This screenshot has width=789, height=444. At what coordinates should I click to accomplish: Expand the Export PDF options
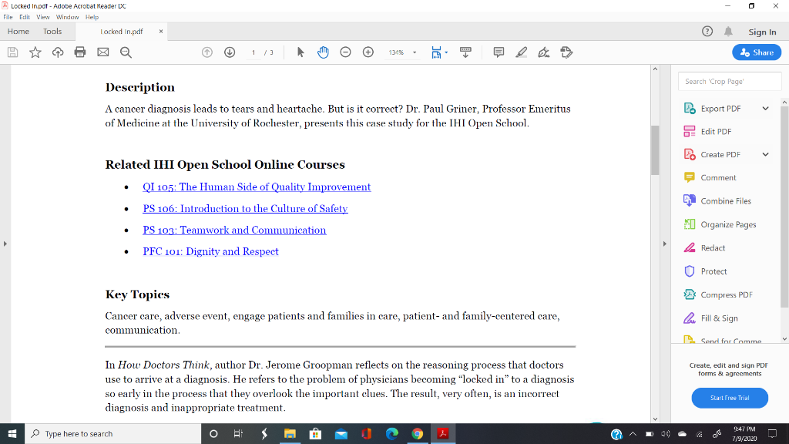tap(765, 108)
